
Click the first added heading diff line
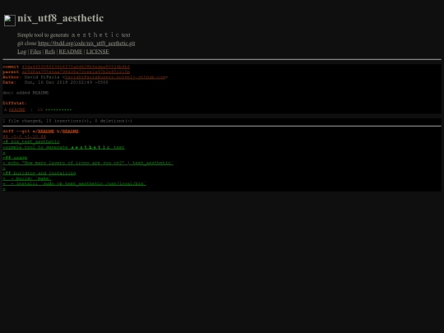coord(31,141)
